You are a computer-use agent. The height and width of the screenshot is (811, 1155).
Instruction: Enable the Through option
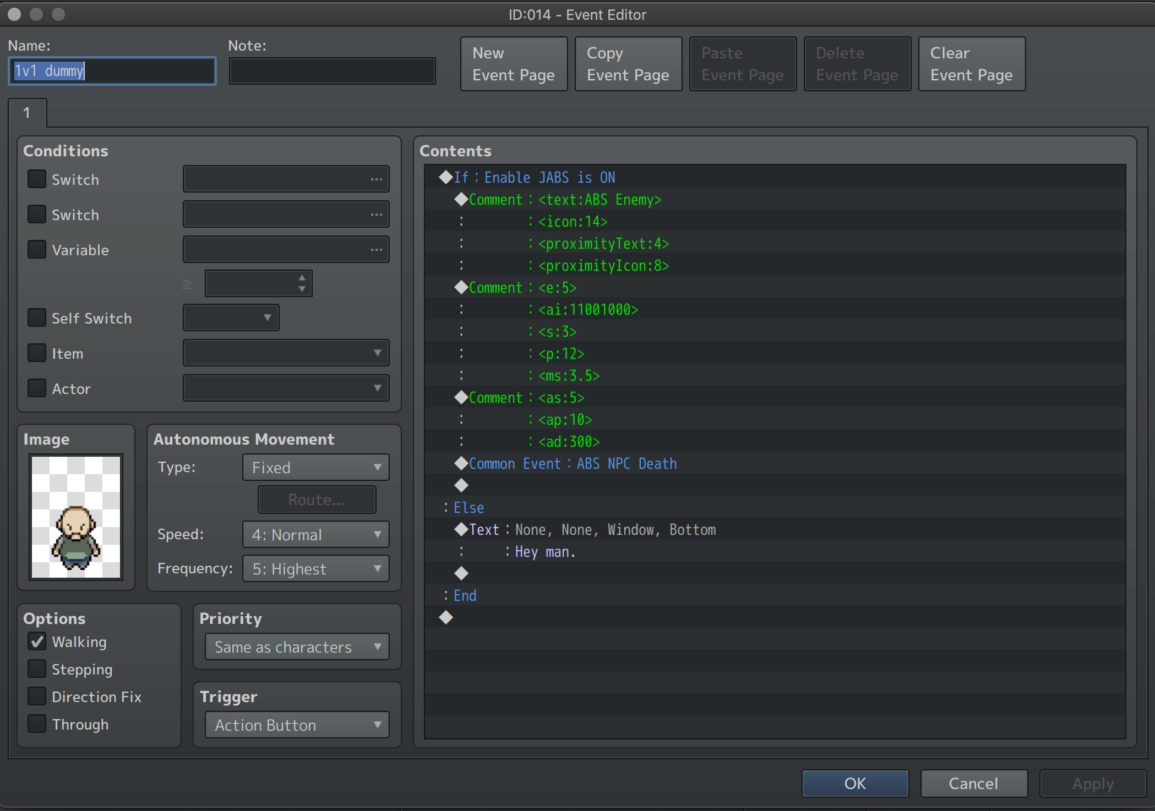pos(37,724)
